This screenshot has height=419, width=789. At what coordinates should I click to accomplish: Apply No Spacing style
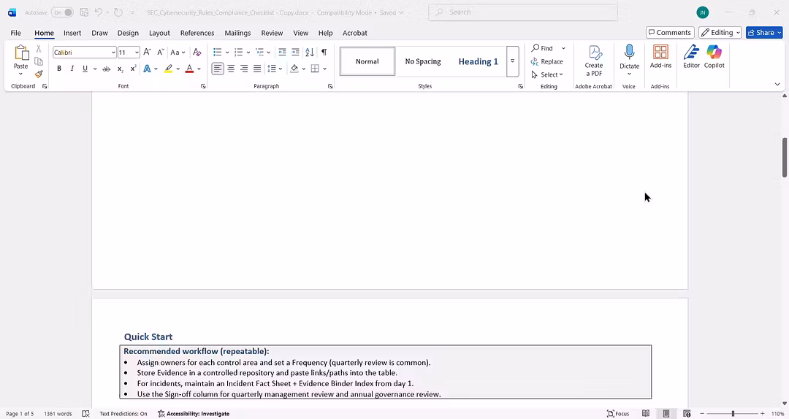[423, 61]
